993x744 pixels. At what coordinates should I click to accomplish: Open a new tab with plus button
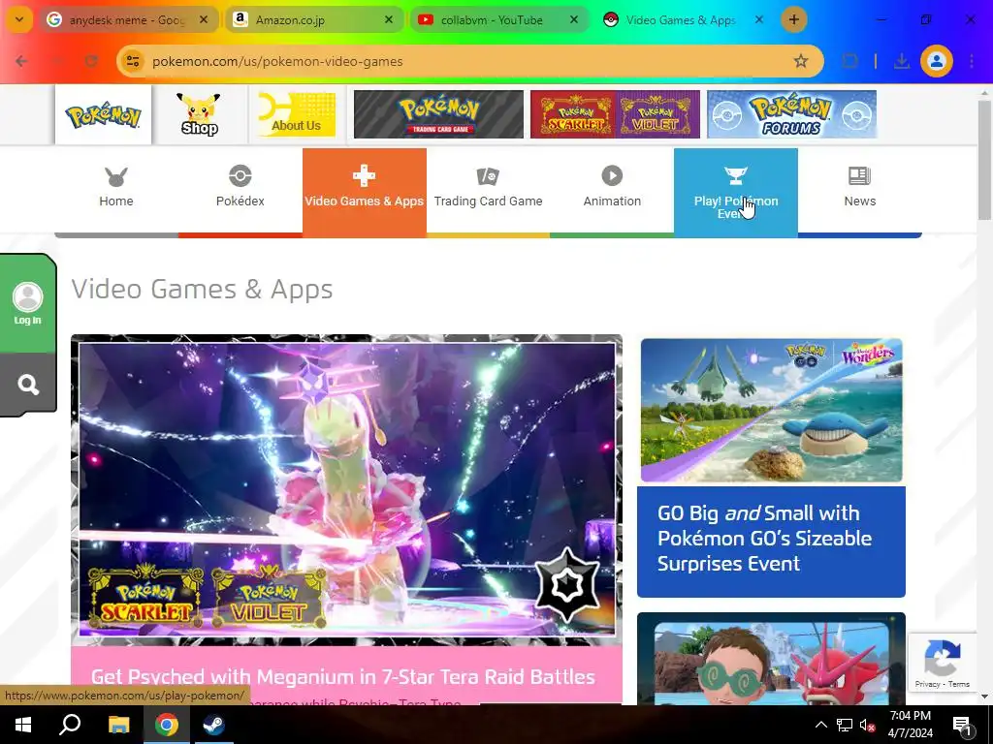(793, 19)
